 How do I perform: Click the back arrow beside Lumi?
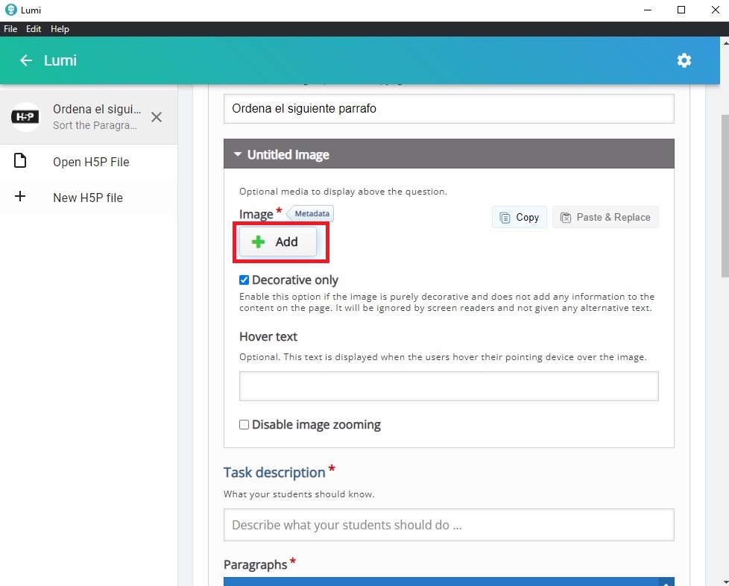point(26,60)
